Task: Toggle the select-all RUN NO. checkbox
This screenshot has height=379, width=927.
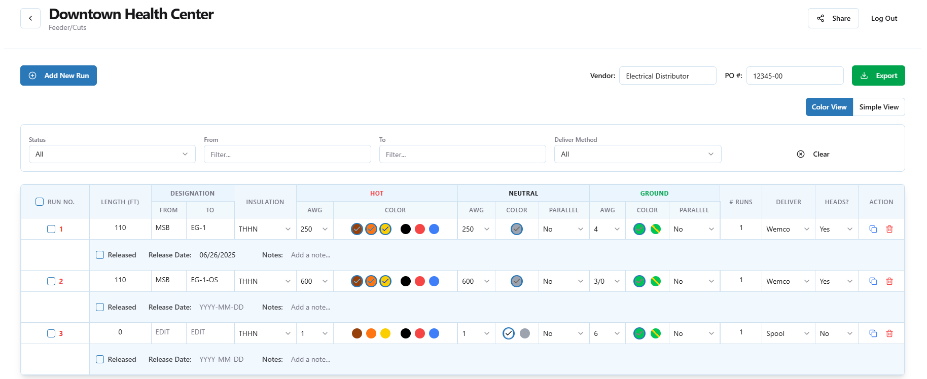Action: point(40,202)
